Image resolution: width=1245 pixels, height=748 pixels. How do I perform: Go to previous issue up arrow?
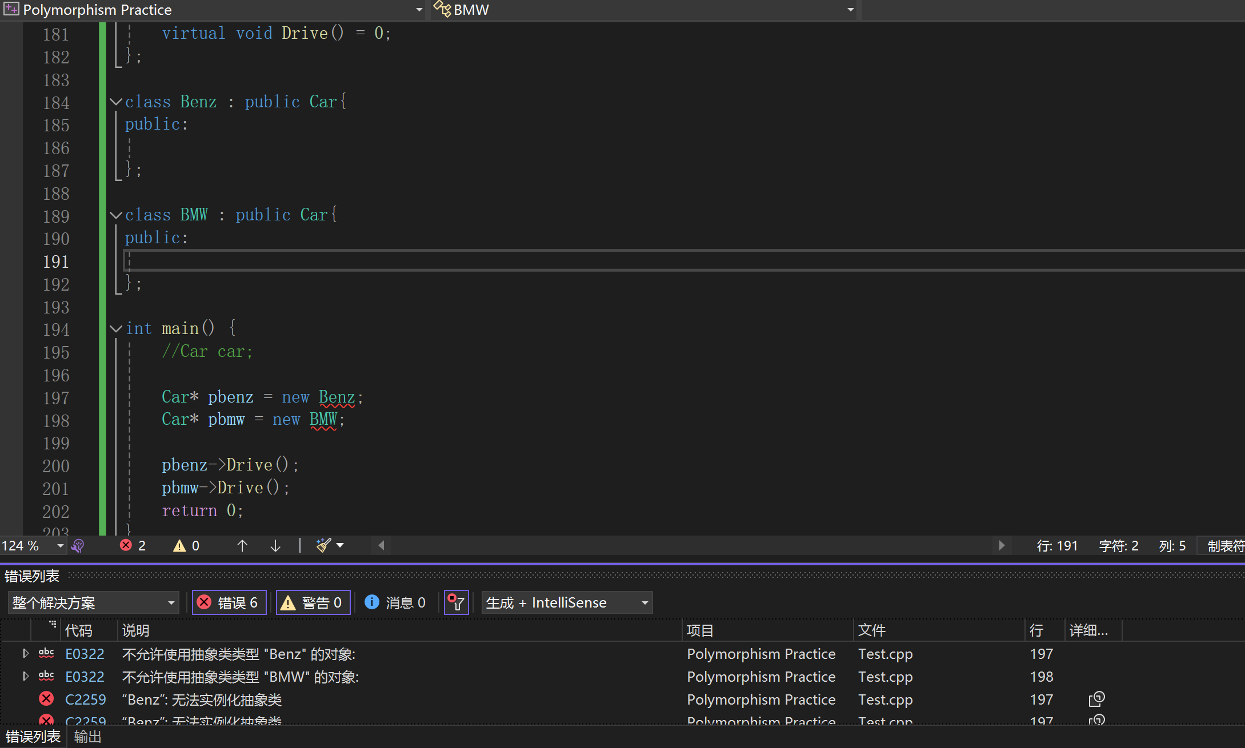tap(242, 545)
